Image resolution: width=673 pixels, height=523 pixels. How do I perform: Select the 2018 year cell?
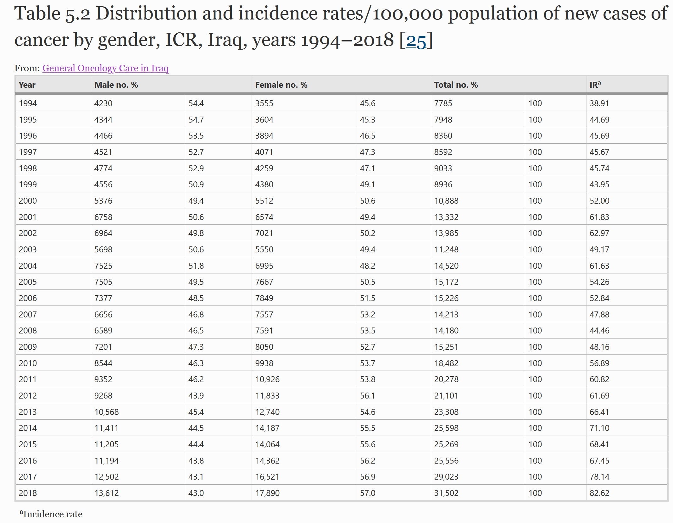pos(28,493)
